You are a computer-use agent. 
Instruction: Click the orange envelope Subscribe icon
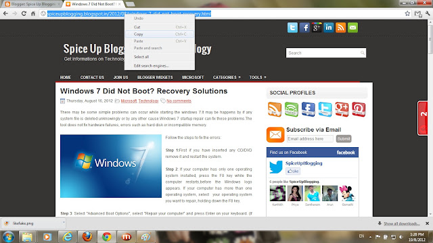pos(275,134)
